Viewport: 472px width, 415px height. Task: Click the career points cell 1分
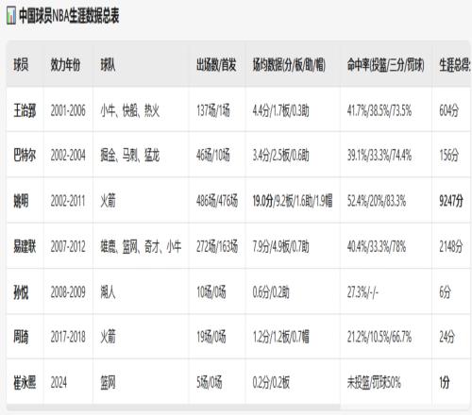coord(445,383)
